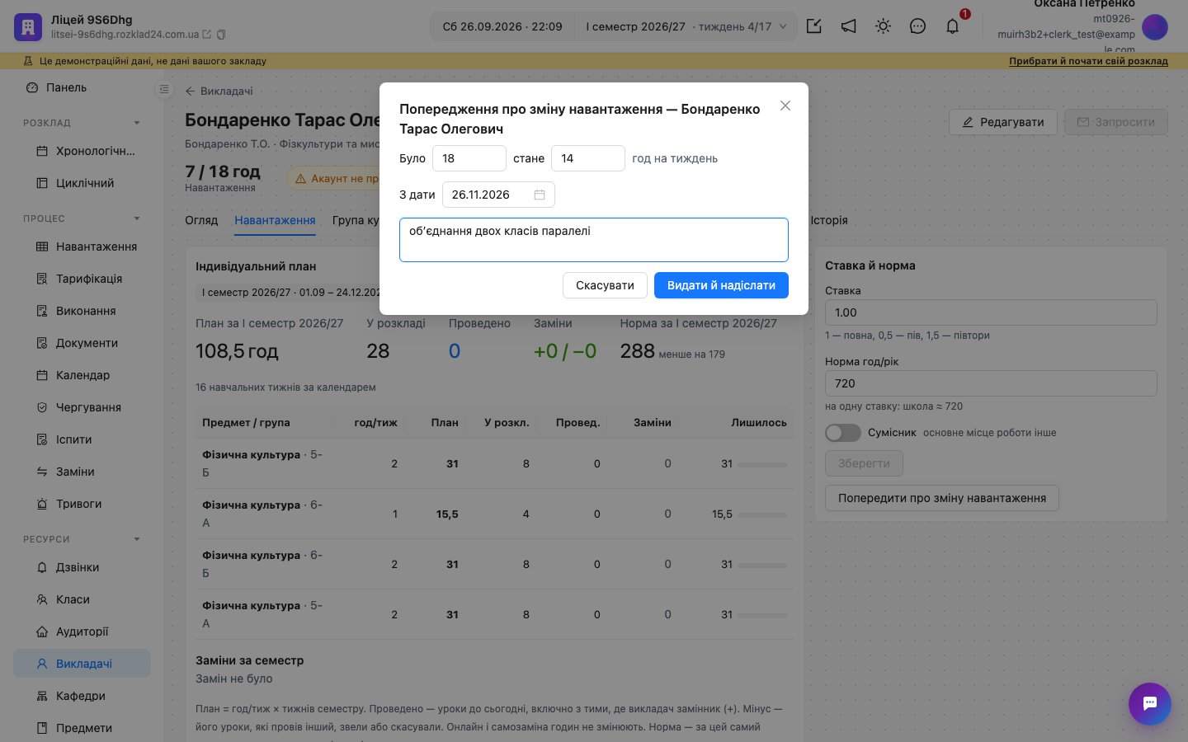Collapse the ПРОЦЕС sidebar section
Viewport: 1188px width, 742px height.
click(137, 218)
